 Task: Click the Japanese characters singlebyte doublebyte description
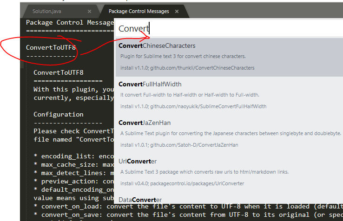tap(231, 133)
